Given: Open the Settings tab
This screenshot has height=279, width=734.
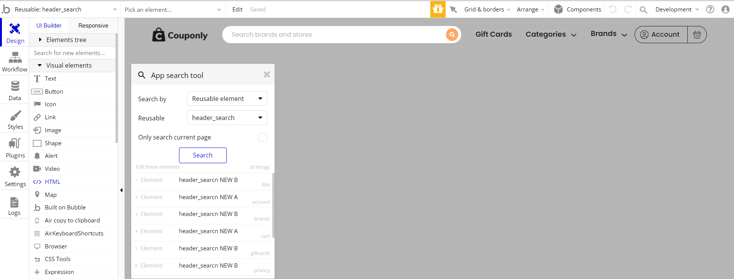Looking at the screenshot, I should click(x=15, y=177).
